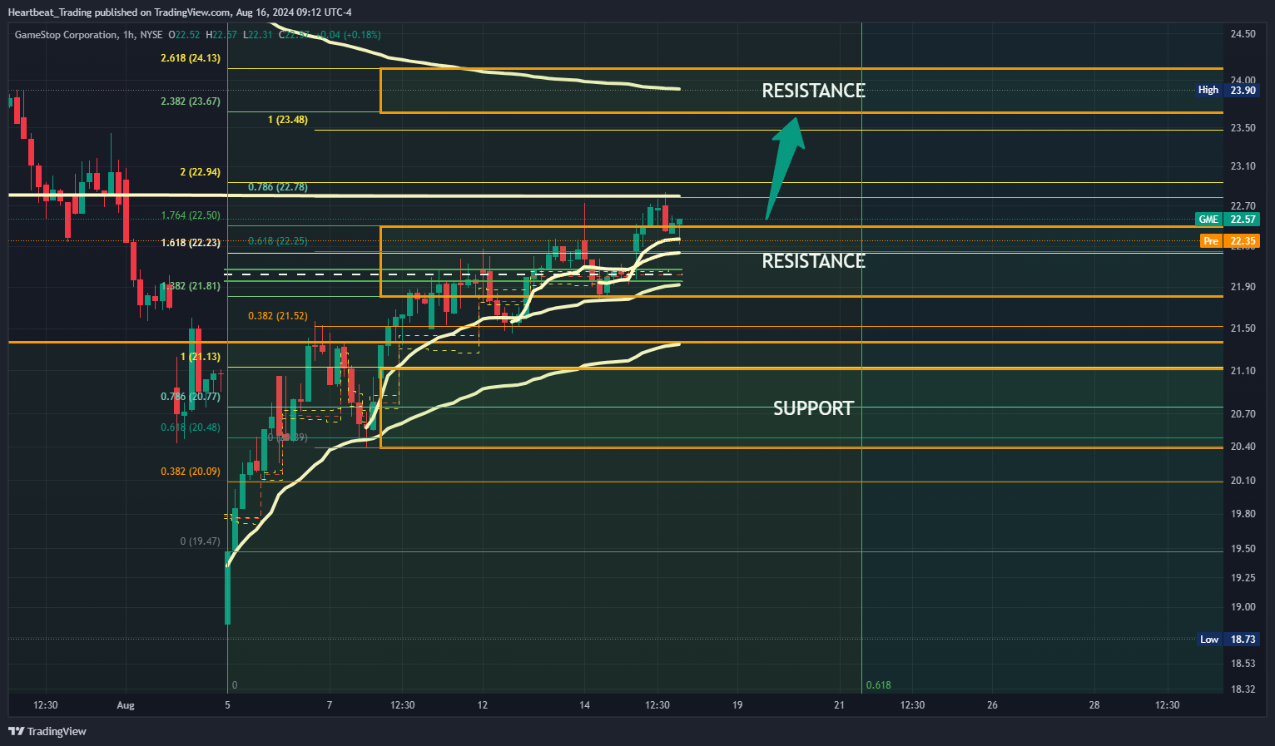Click the High 23.90 price badge
Viewport: 1275px width, 746px height.
click(1227, 90)
